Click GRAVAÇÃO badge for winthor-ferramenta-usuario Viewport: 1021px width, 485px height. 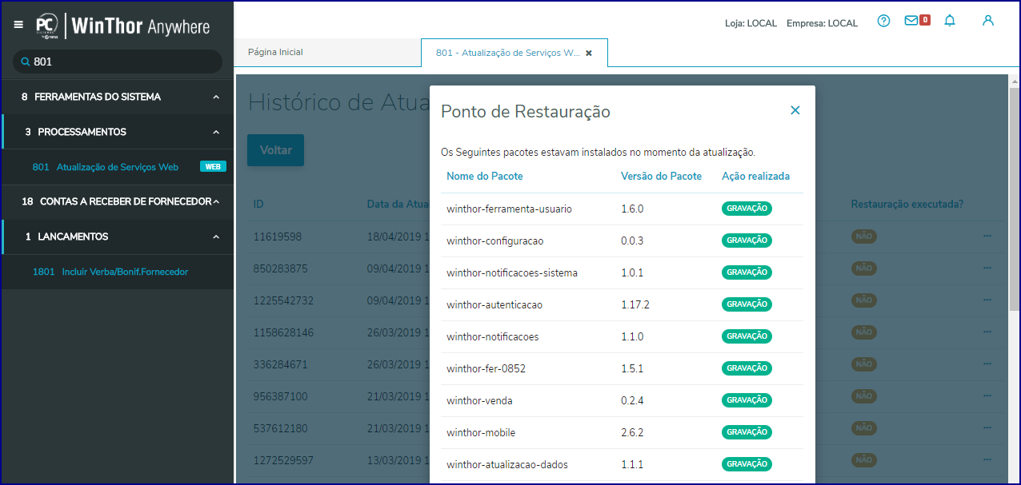[x=747, y=208]
